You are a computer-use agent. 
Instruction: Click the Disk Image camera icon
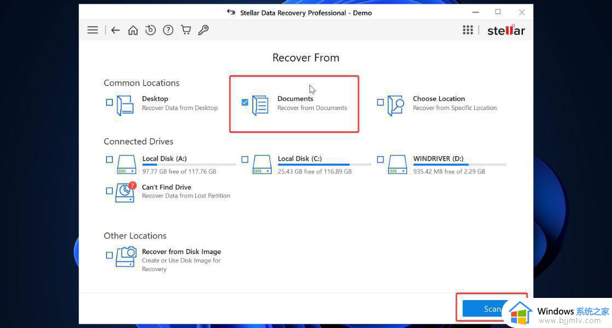click(126, 256)
